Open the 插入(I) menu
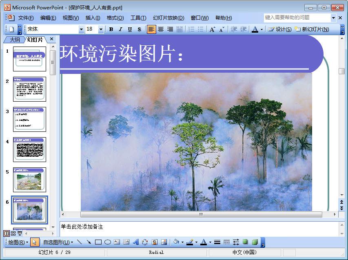 [93, 18]
